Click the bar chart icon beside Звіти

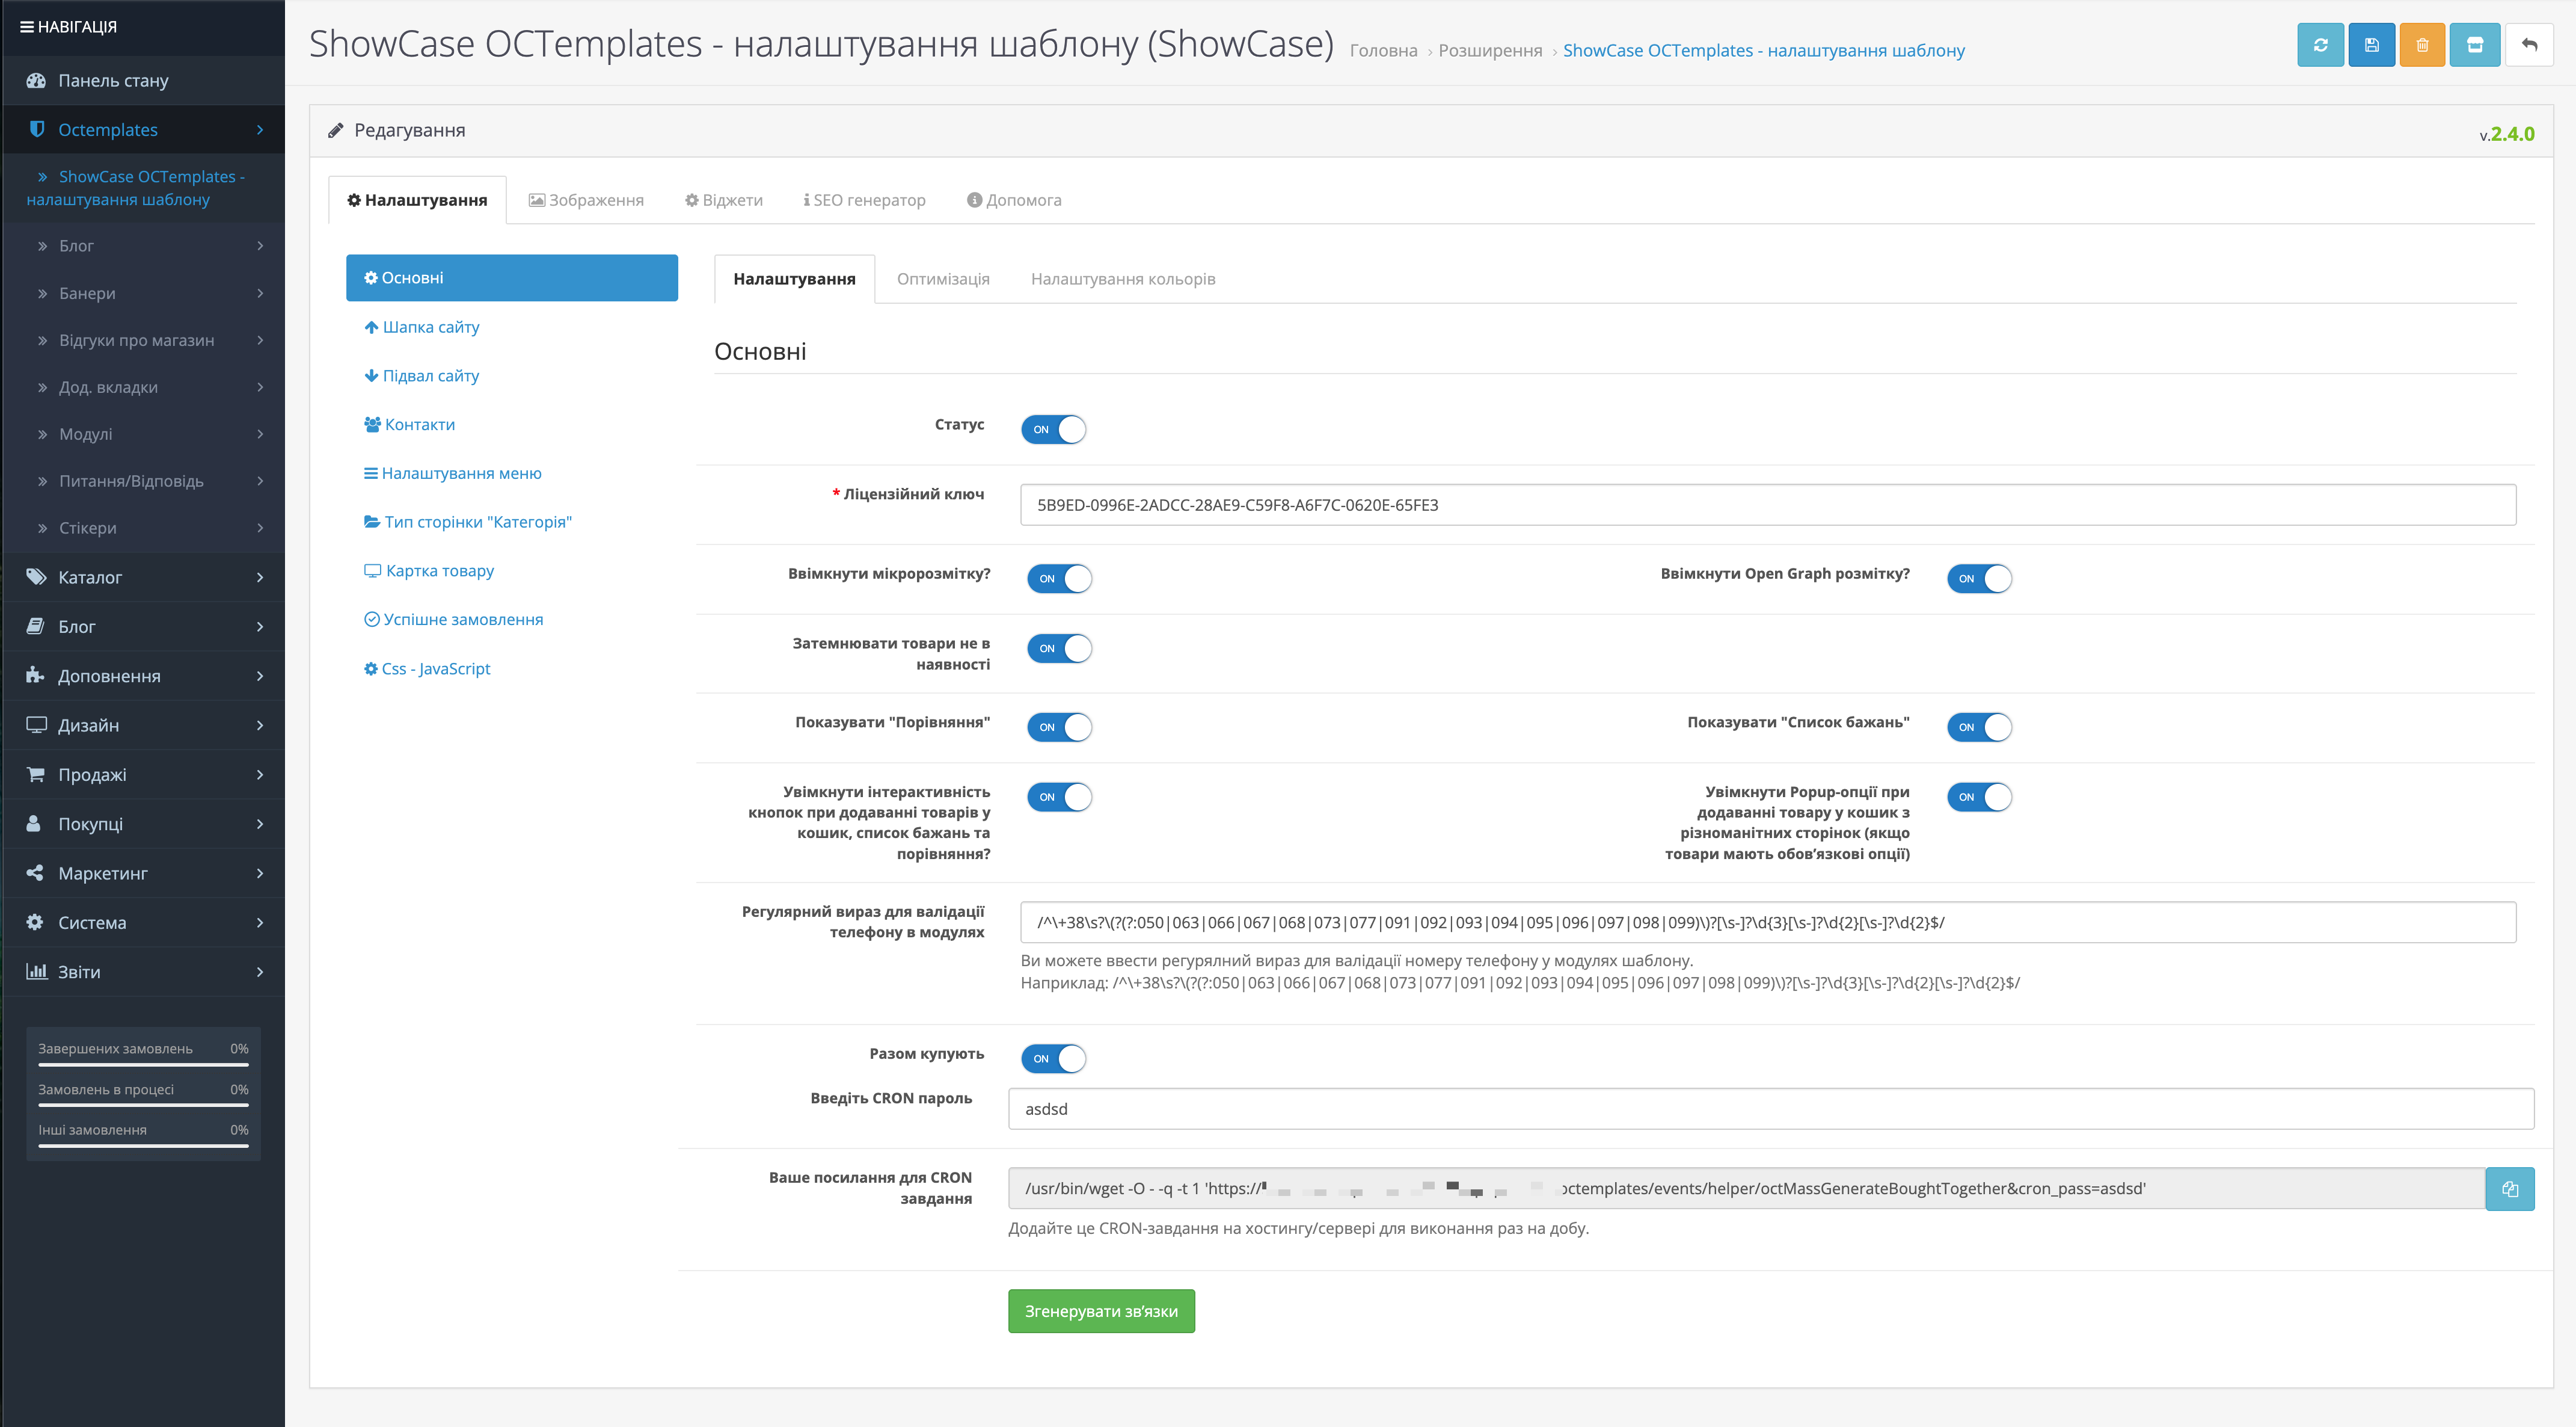37,970
